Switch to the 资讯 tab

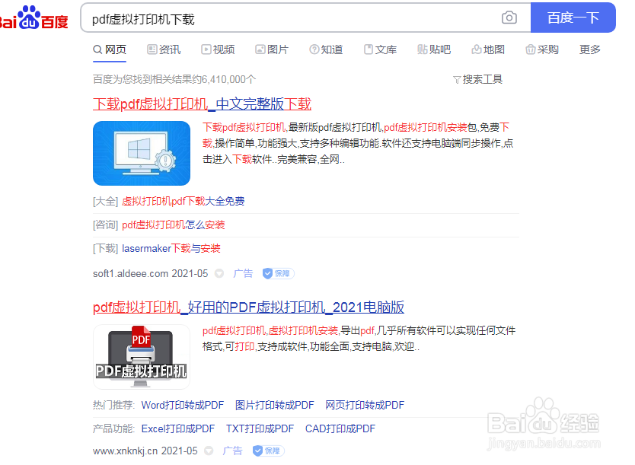(164, 49)
